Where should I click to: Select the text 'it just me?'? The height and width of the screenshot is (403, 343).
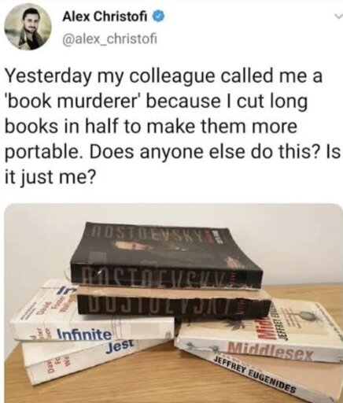pos(49,178)
